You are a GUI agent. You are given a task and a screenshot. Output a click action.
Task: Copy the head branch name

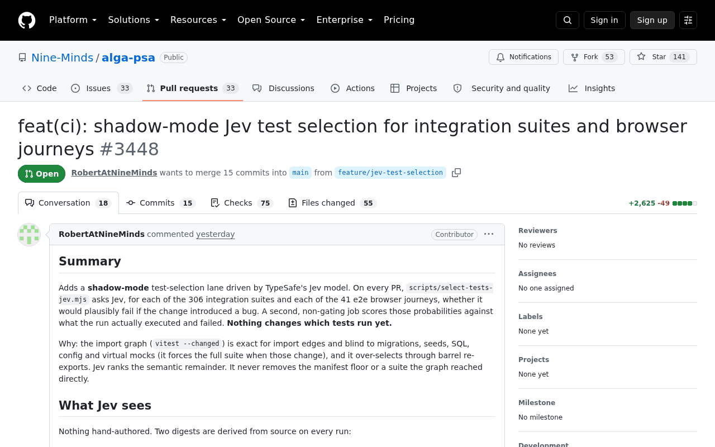[x=456, y=173]
